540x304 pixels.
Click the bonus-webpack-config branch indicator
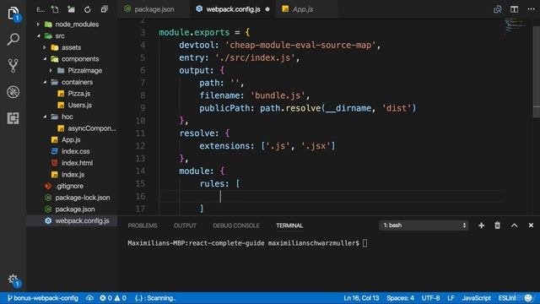pyautogui.click(x=43, y=298)
